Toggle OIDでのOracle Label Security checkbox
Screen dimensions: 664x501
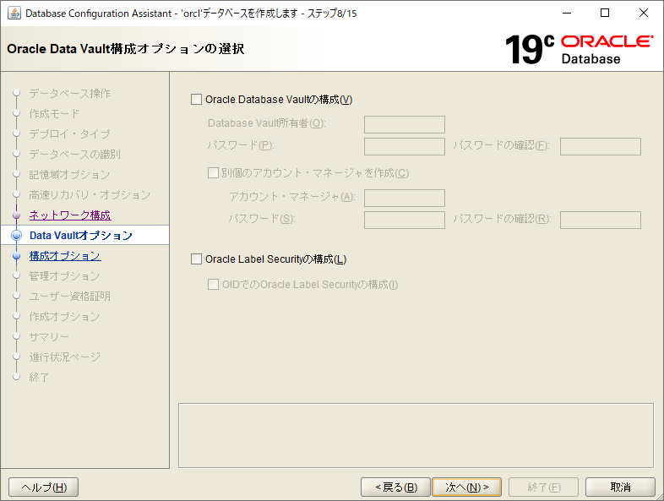click(213, 284)
